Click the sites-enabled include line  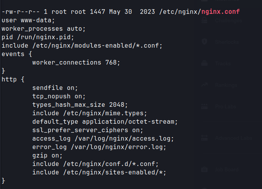pyautogui.click(x=99, y=172)
